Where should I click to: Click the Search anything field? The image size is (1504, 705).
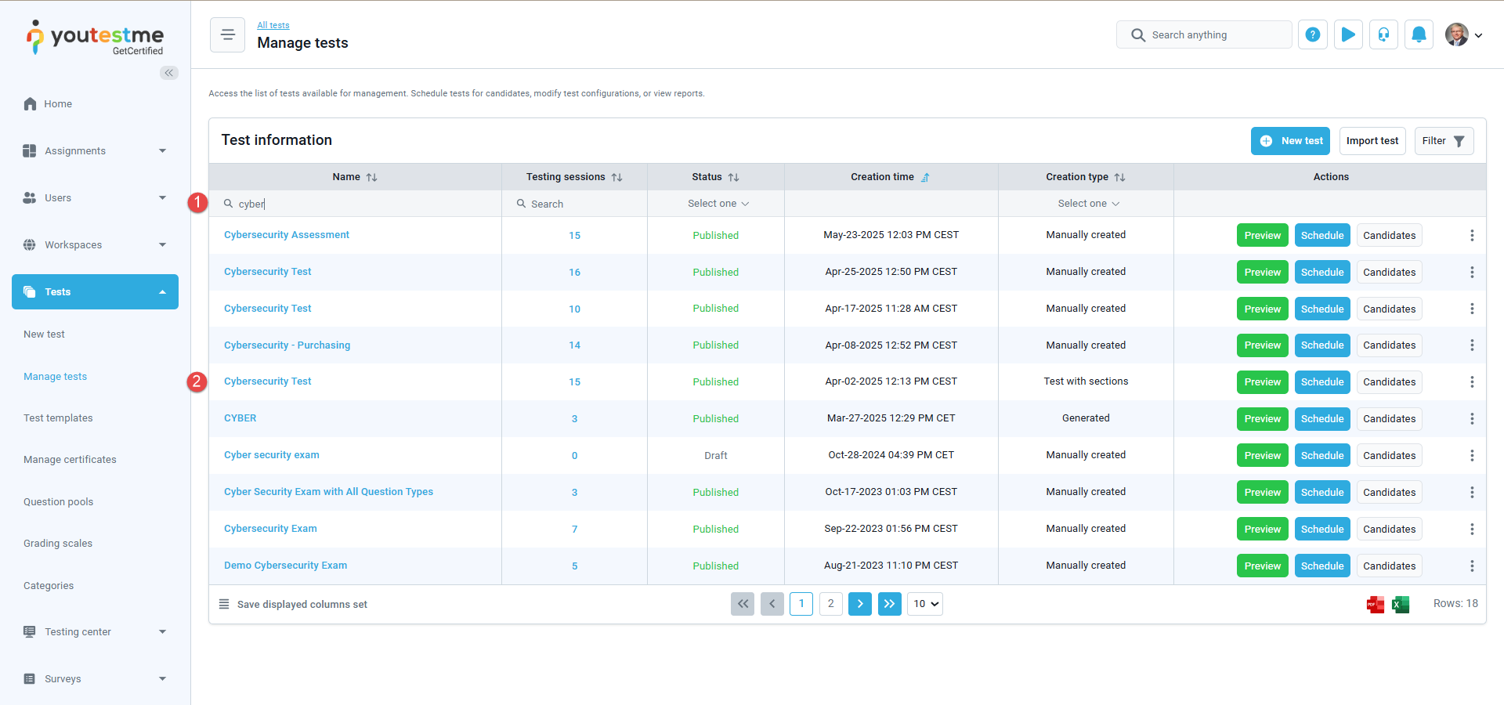click(1204, 34)
